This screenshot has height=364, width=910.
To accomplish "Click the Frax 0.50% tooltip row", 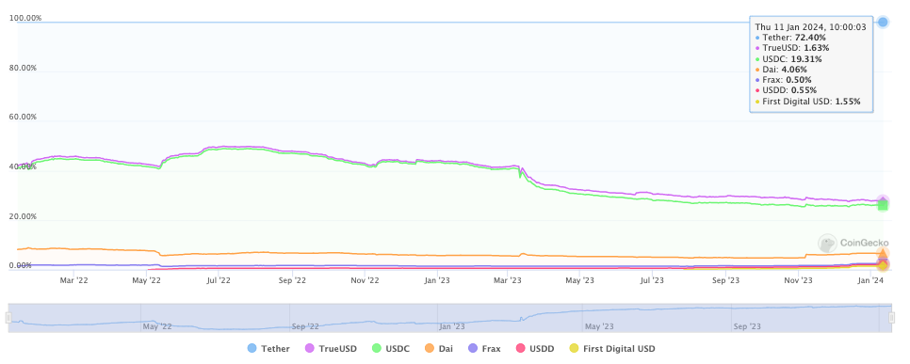I will click(x=783, y=80).
